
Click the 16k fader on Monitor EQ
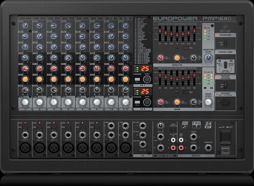[x=194, y=31]
